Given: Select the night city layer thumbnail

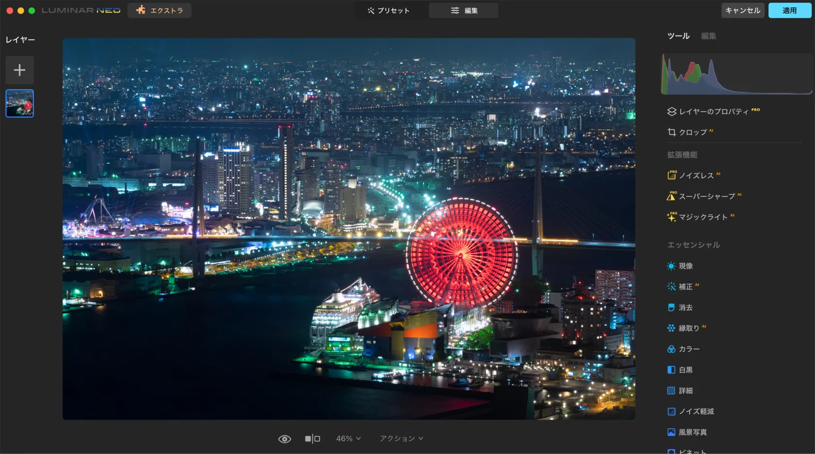Looking at the screenshot, I should tap(20, 103).
